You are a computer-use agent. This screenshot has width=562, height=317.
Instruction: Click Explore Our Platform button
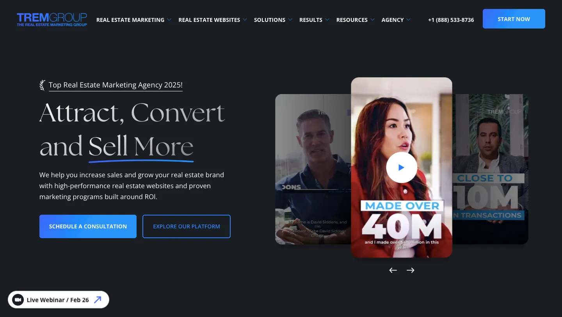187,226
